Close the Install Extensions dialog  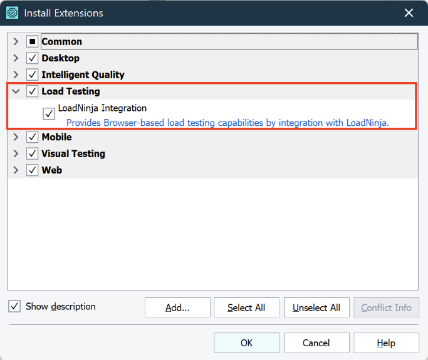point(409,13)
